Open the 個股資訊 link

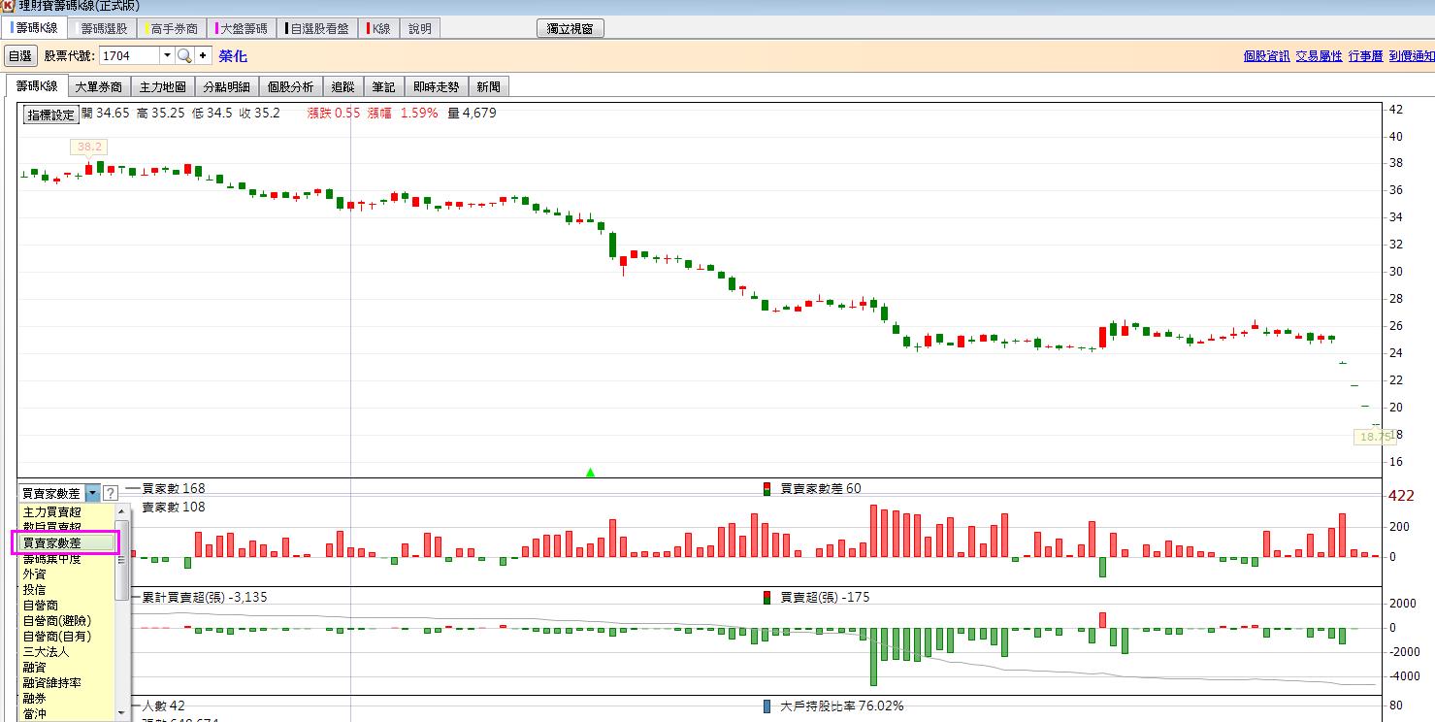(1266, 56)
